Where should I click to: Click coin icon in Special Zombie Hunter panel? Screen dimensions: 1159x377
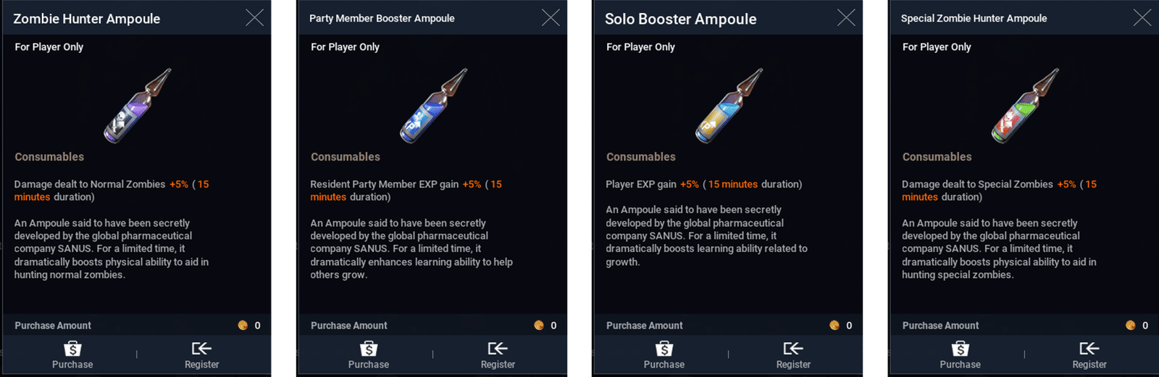tap(1131, 326)
